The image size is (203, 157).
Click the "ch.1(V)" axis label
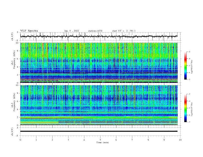[12, 36]
